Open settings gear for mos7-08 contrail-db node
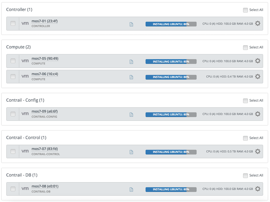Viewport: 270px width, 202px height. click(257, 189)
